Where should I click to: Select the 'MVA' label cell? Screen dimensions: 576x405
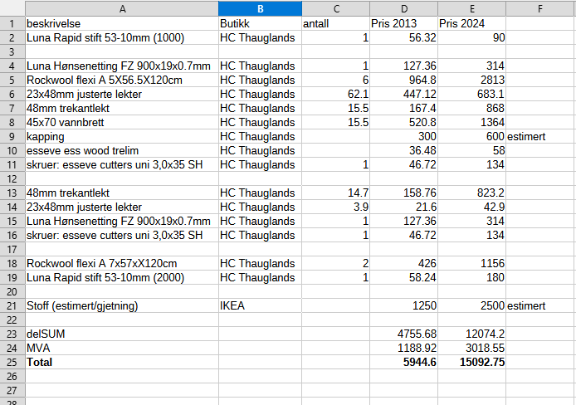pos(122,348)
